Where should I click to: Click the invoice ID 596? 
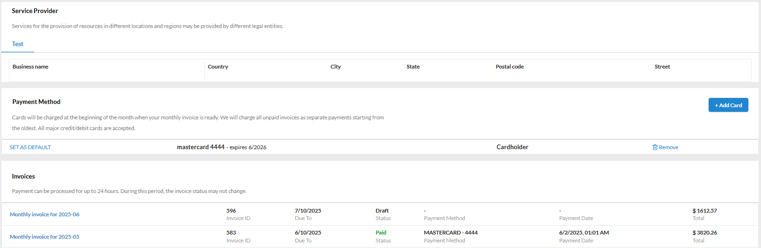[231, 211]
